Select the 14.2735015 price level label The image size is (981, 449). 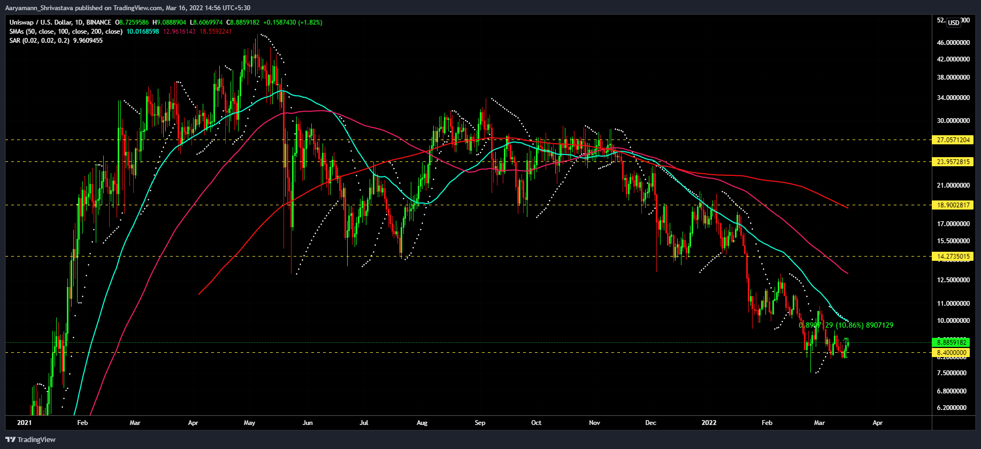click(x=953, y=257)
